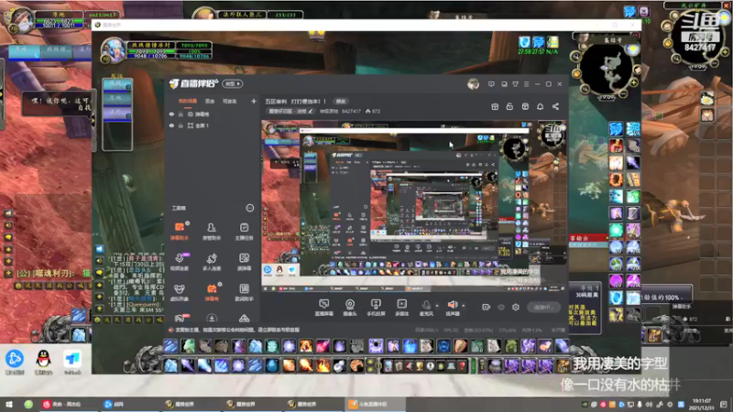Open the message icon in companion title bar
733x412 pixels.
(x=491, y=84)
